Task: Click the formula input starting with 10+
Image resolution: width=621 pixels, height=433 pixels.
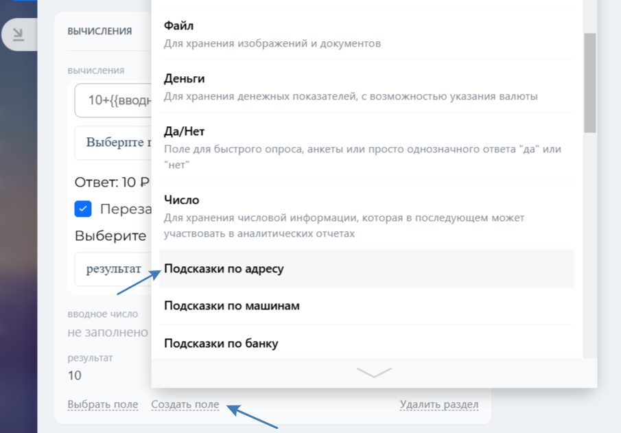Action: [113, 100]
